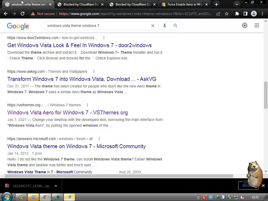Click the network tray icon
The image size is (268, 201).
(236, 197)
